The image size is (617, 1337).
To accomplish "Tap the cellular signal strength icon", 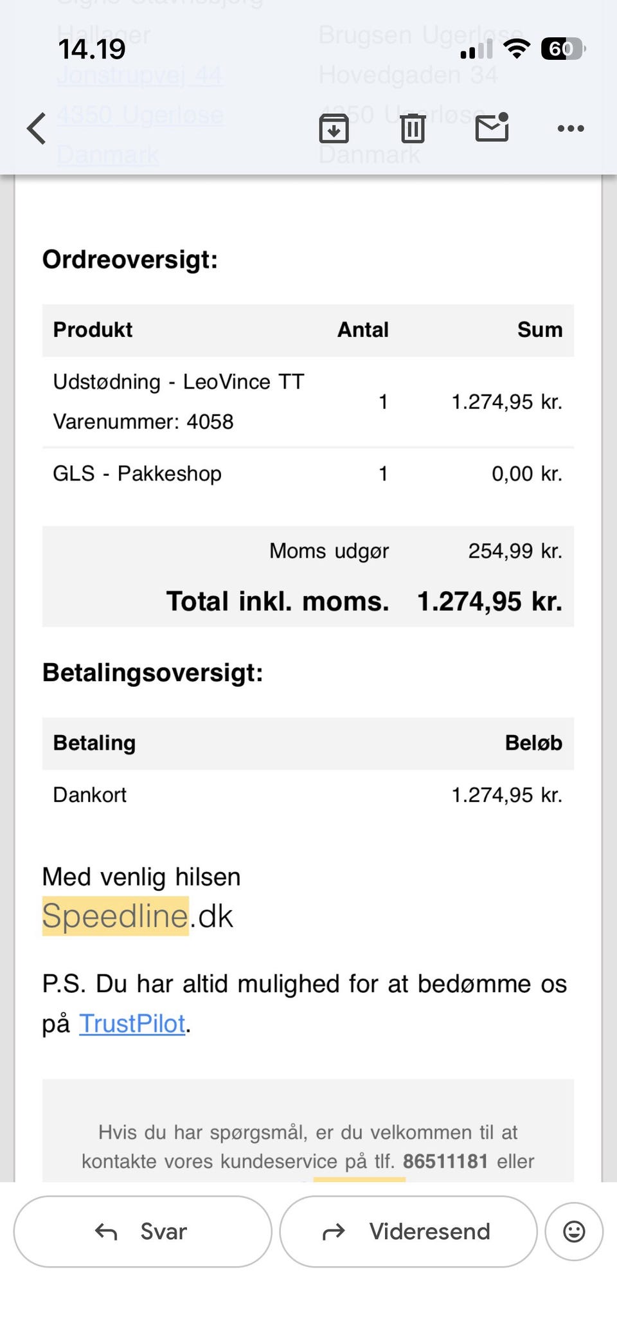I will 476,49.
